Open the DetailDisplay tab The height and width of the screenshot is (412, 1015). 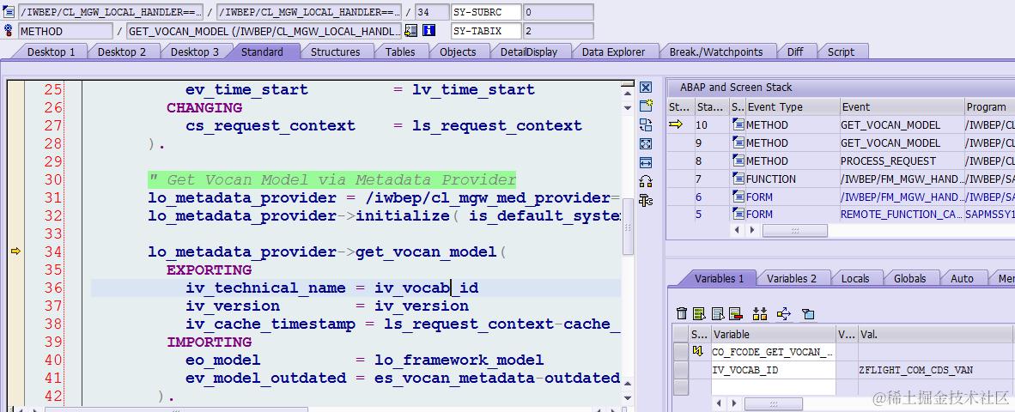tap(529, 51)
